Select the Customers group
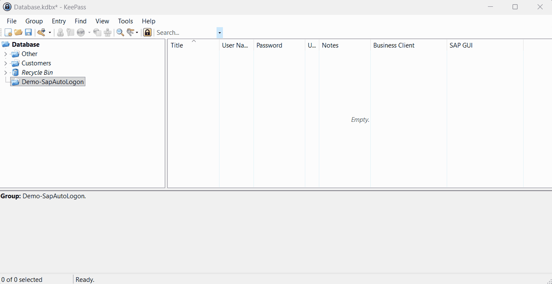This screenshot has width=552, height=284. click(x=36, y=63)
